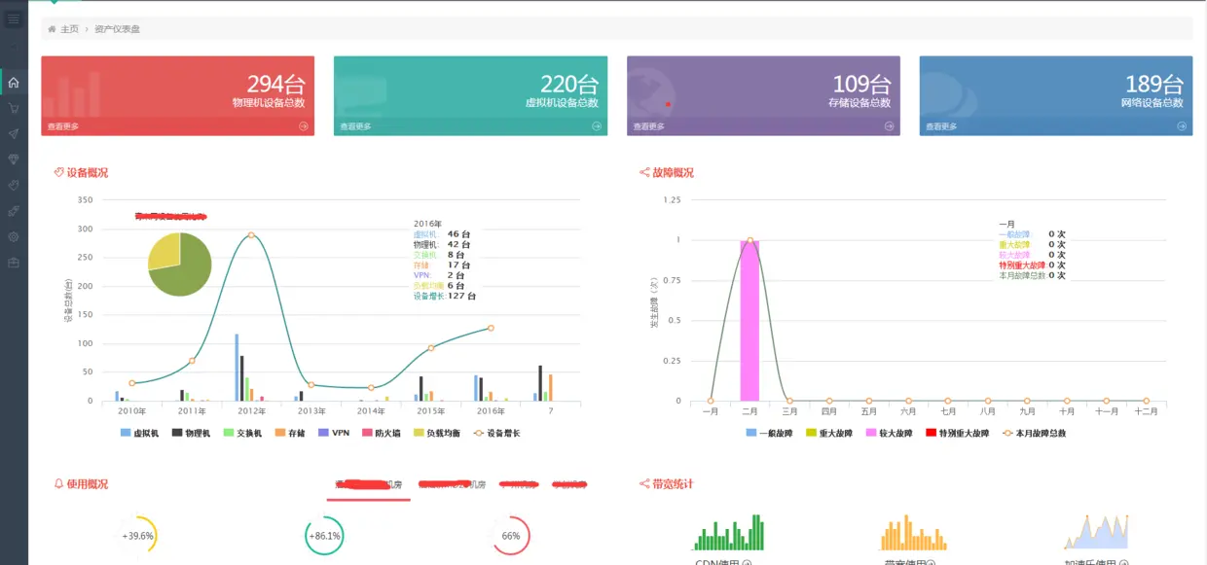Open the shopping cart sidebar item
This screenshot has width=1207, height=565.
point(14,108)
